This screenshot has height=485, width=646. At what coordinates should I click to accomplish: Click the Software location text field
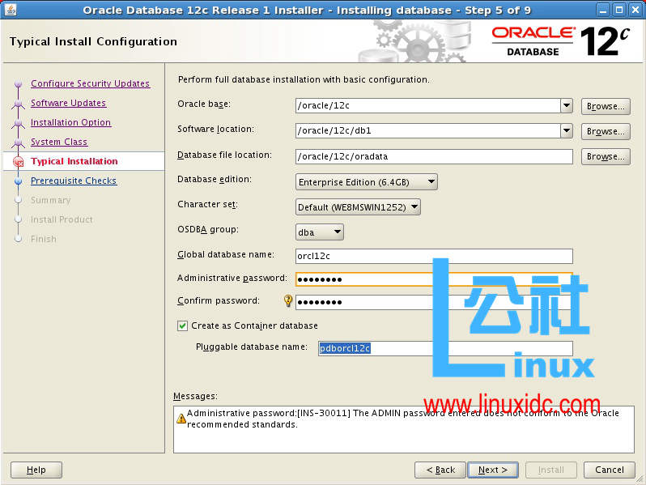pos(428,130)
